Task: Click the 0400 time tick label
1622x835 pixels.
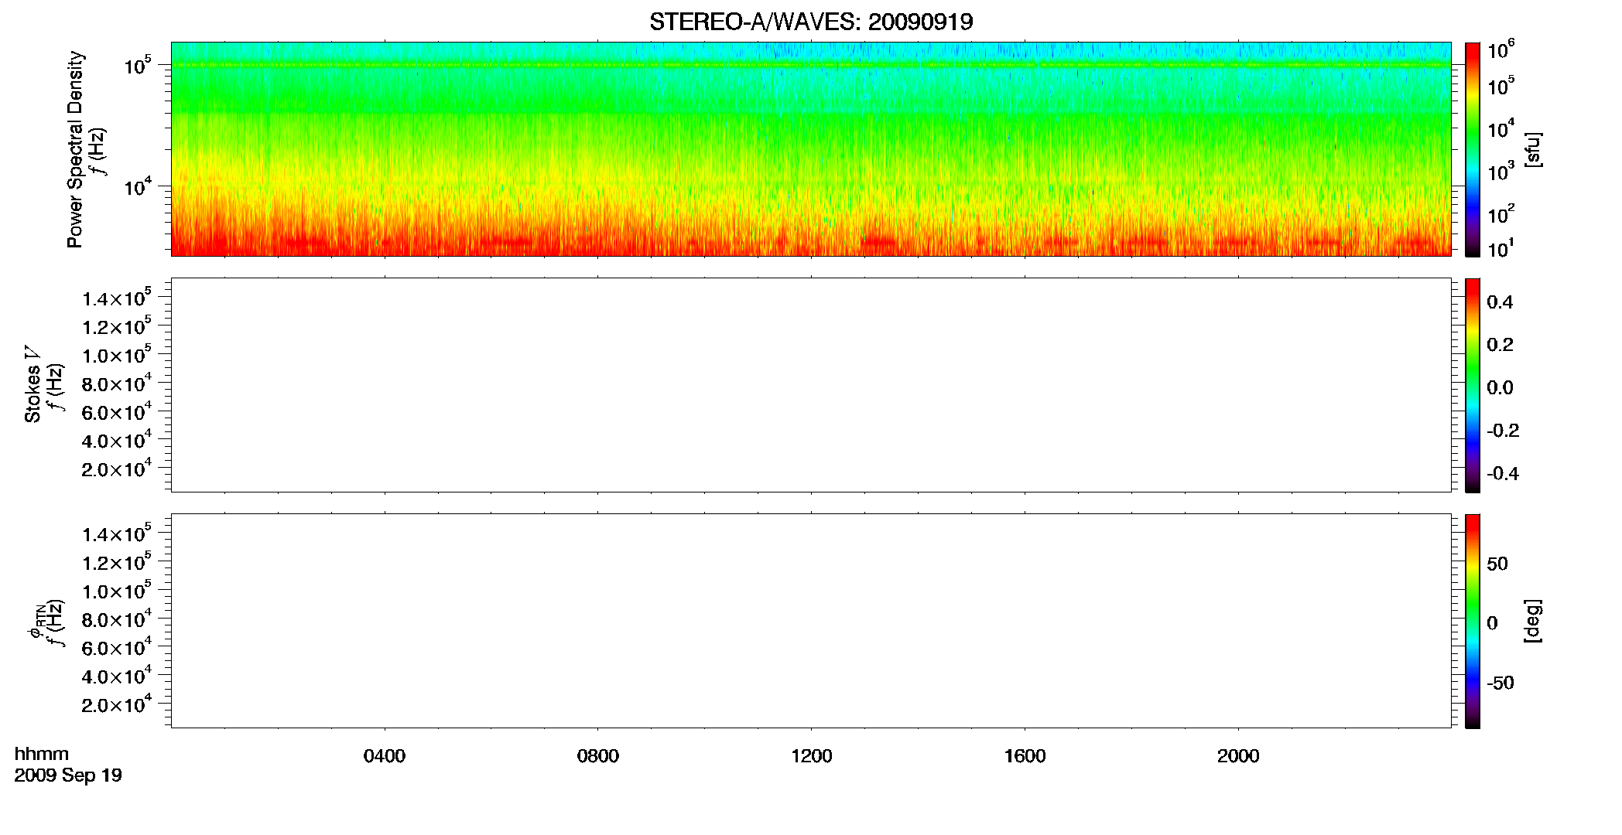Action: (x=385, y=756)
